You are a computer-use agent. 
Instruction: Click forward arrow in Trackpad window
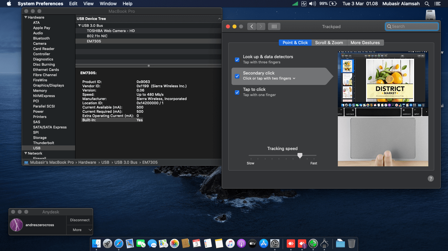click(x=261, y=26)
